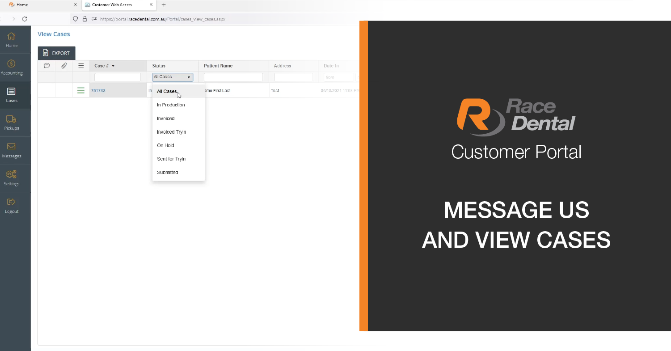The image size is (671, 351).
Task: Open Settings gears icon in sidebar
Action: point(12,175)
